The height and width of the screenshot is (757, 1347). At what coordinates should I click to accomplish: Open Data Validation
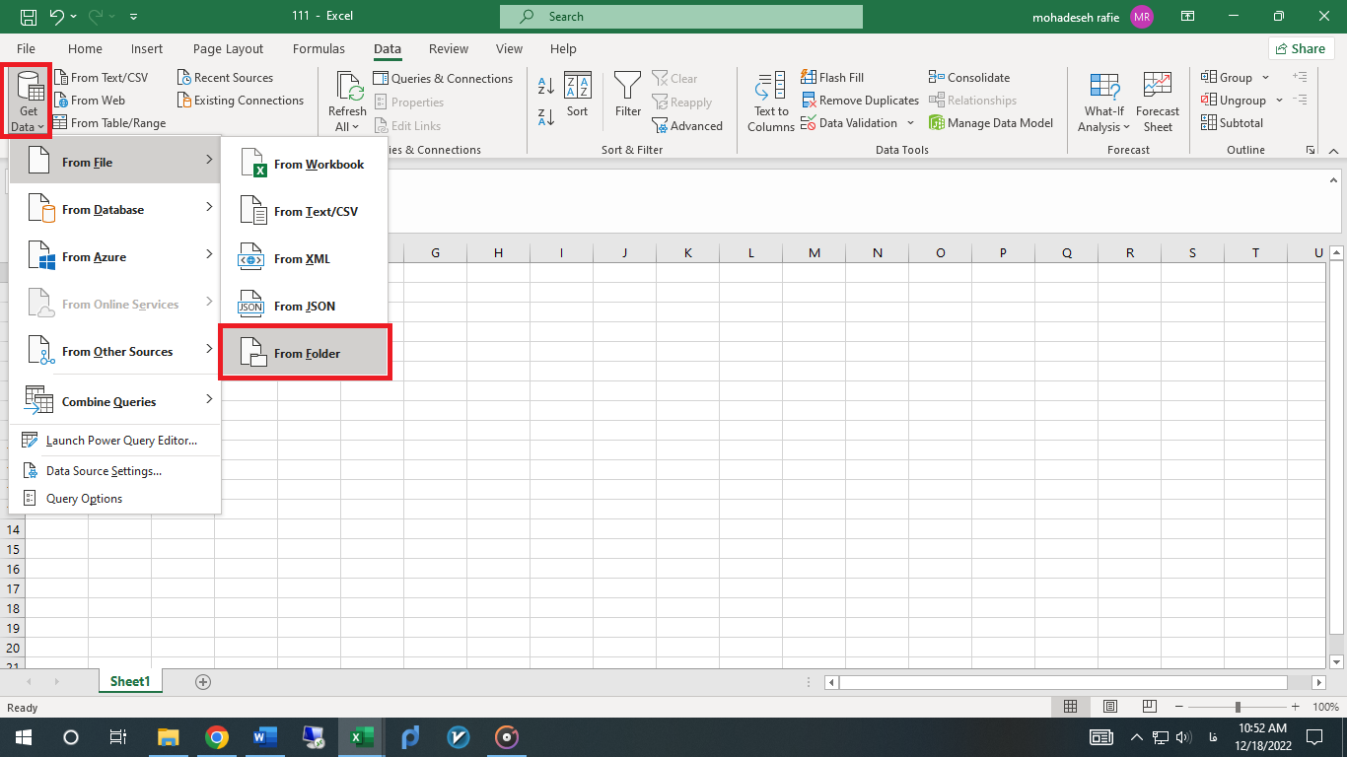[849, 123]
